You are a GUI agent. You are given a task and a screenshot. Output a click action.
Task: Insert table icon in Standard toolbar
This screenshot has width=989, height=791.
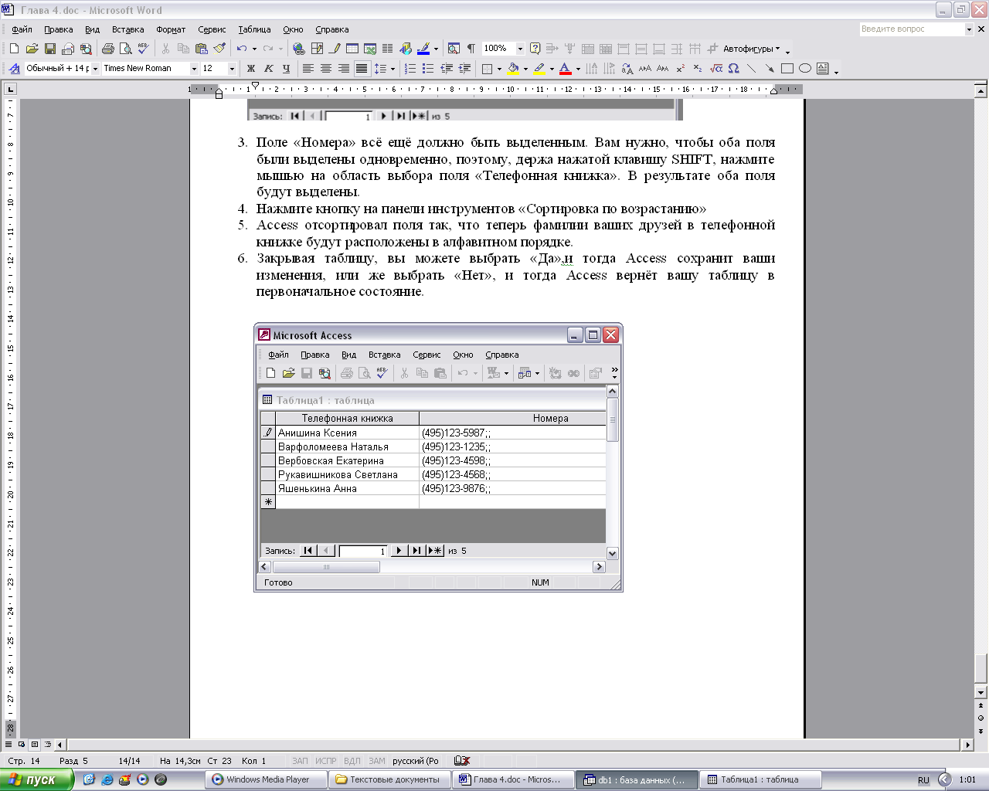(352, 49)
